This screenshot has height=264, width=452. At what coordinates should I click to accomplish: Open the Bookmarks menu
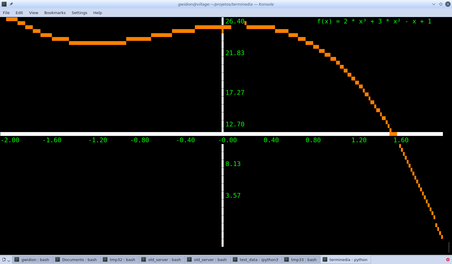pyautogui.click(x=55, y=13)
